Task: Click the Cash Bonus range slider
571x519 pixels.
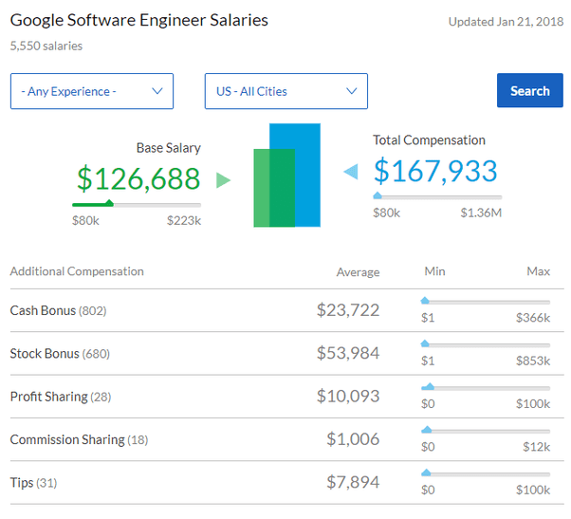Action: tap(486, 302)
